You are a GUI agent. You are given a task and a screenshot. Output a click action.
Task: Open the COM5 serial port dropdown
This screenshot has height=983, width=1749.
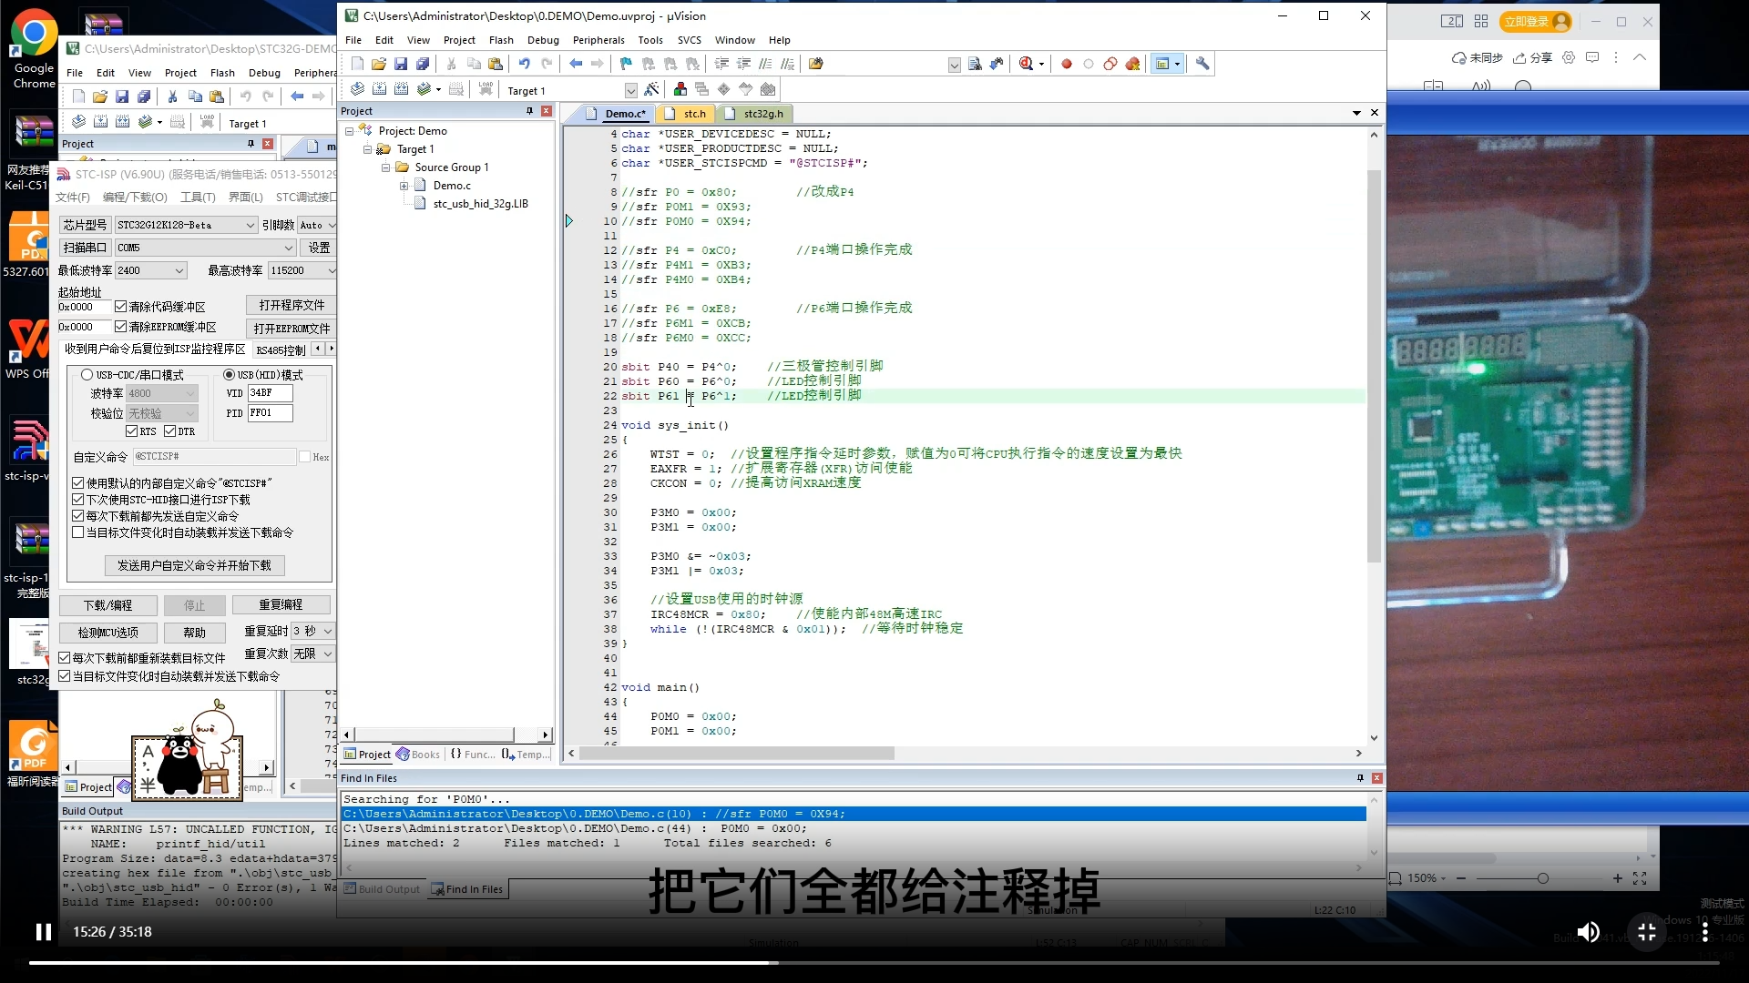click(289, 248)
